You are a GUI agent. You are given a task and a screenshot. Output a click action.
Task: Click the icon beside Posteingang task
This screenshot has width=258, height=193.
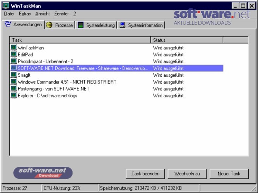click(14, 89)
